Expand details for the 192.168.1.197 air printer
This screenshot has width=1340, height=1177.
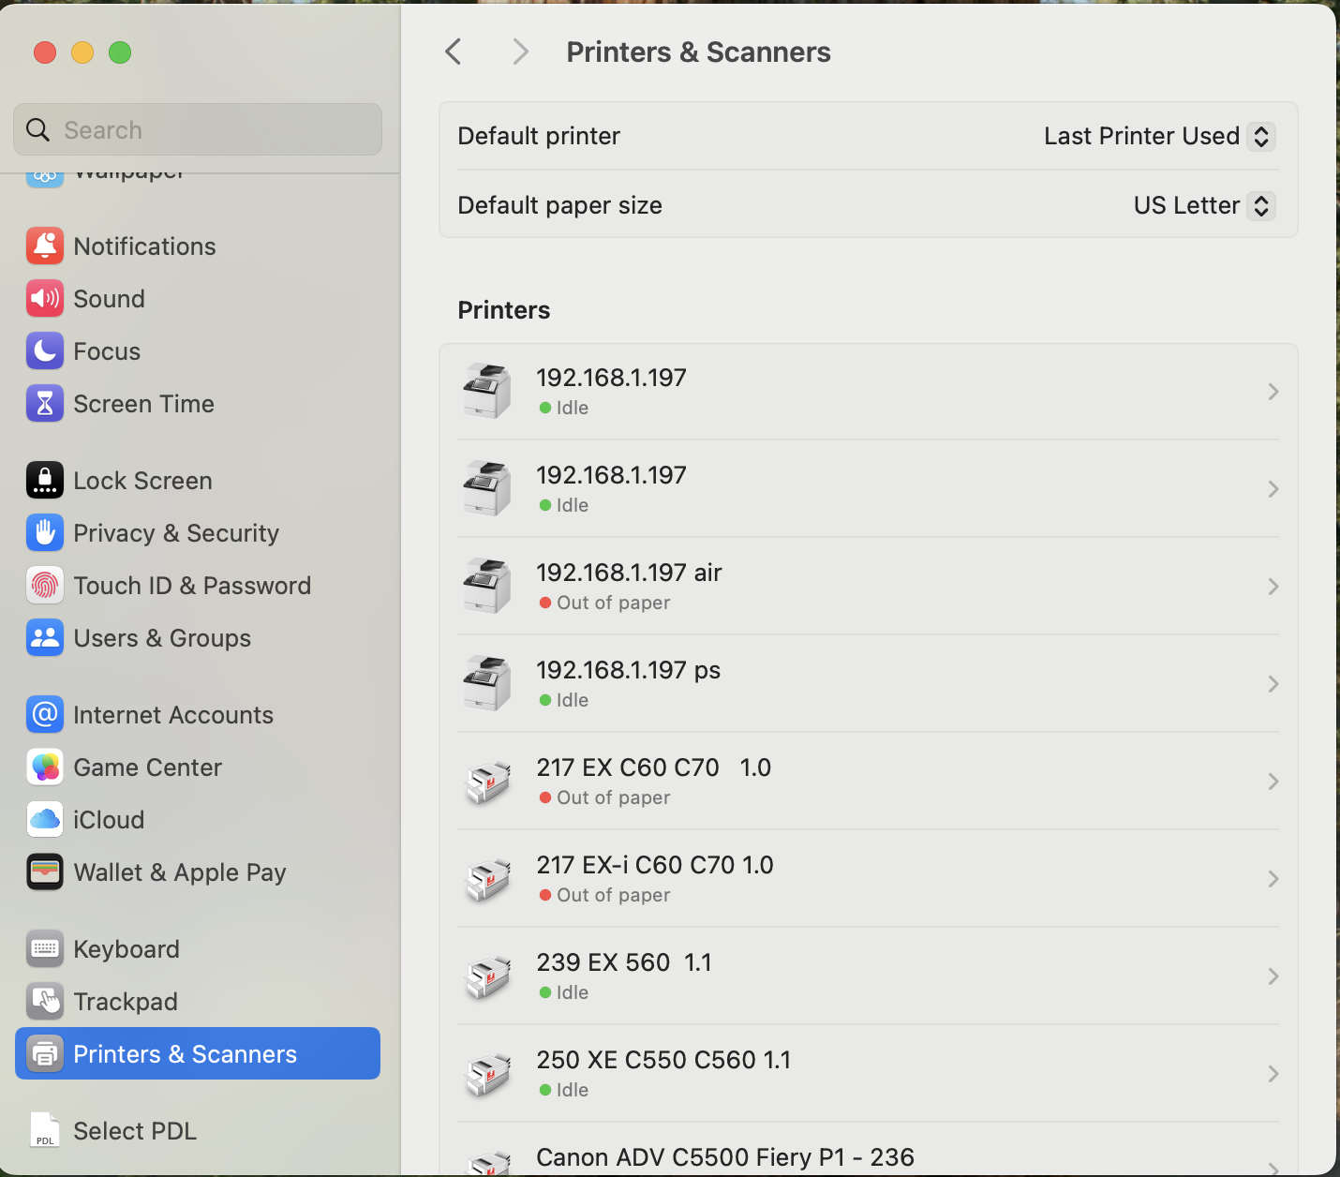tap(1273, 587)
